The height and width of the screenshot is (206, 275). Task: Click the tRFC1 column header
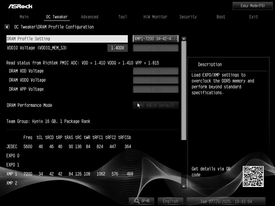(x=98, y=137)
